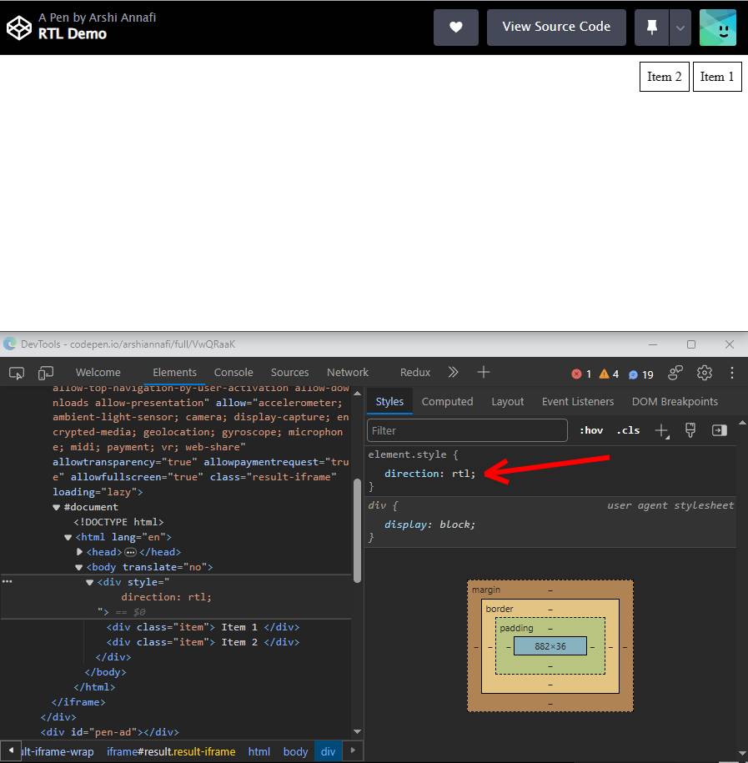Open the three-dot node actions menu

pos(7,581)
